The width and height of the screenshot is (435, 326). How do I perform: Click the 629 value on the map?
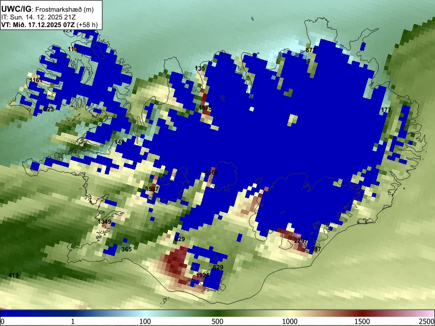(x=218, y=267)
